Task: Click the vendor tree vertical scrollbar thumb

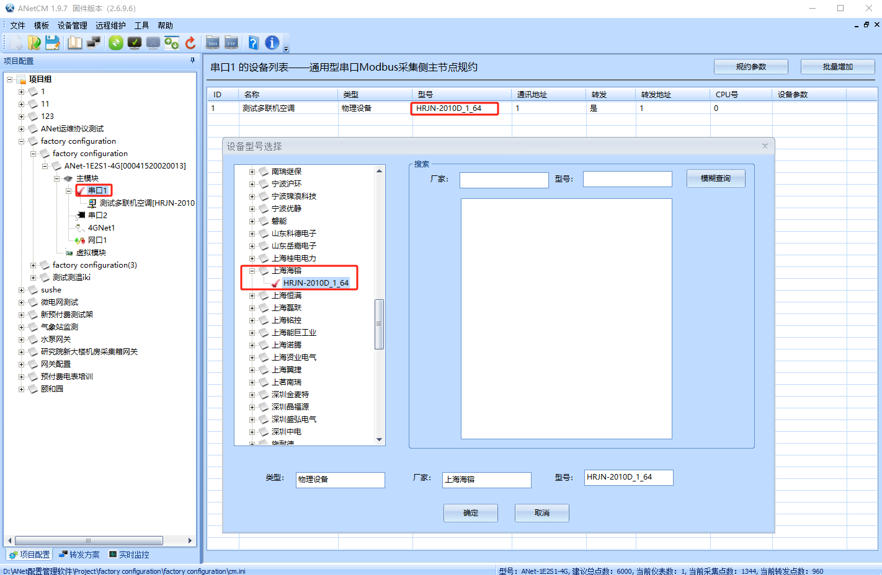Action: coord(379,324)
